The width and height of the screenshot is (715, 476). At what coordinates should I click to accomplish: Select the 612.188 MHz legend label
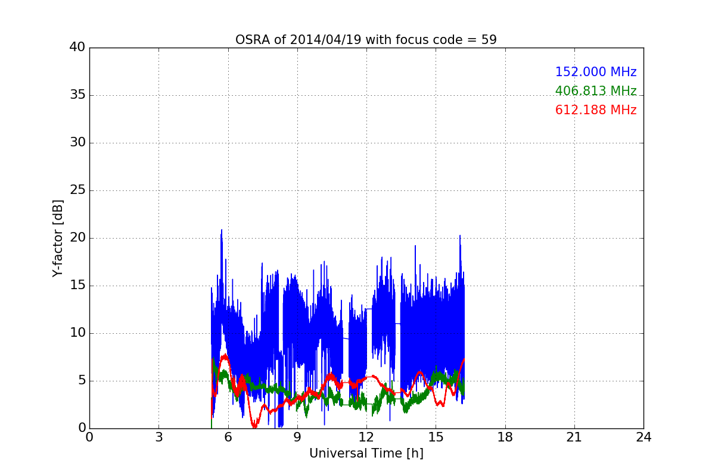pyautogui.click(x=596, y=110)
